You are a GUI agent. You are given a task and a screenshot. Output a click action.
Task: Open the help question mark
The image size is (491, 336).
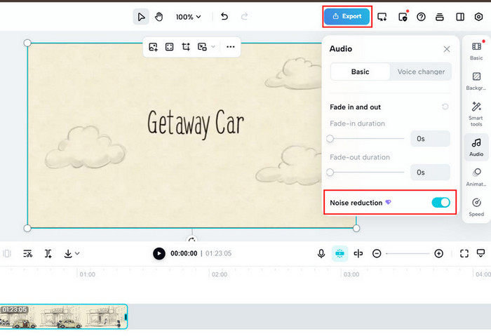pyautogui.click(x=421, y=17)
